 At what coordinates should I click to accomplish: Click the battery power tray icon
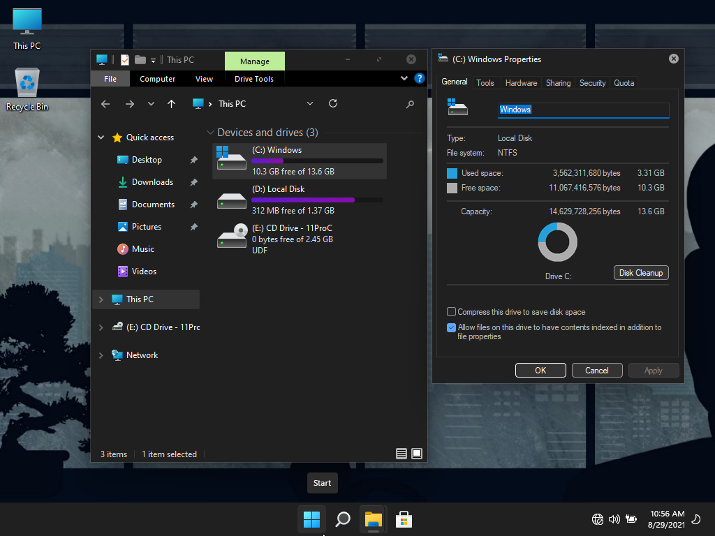[631, 519]
